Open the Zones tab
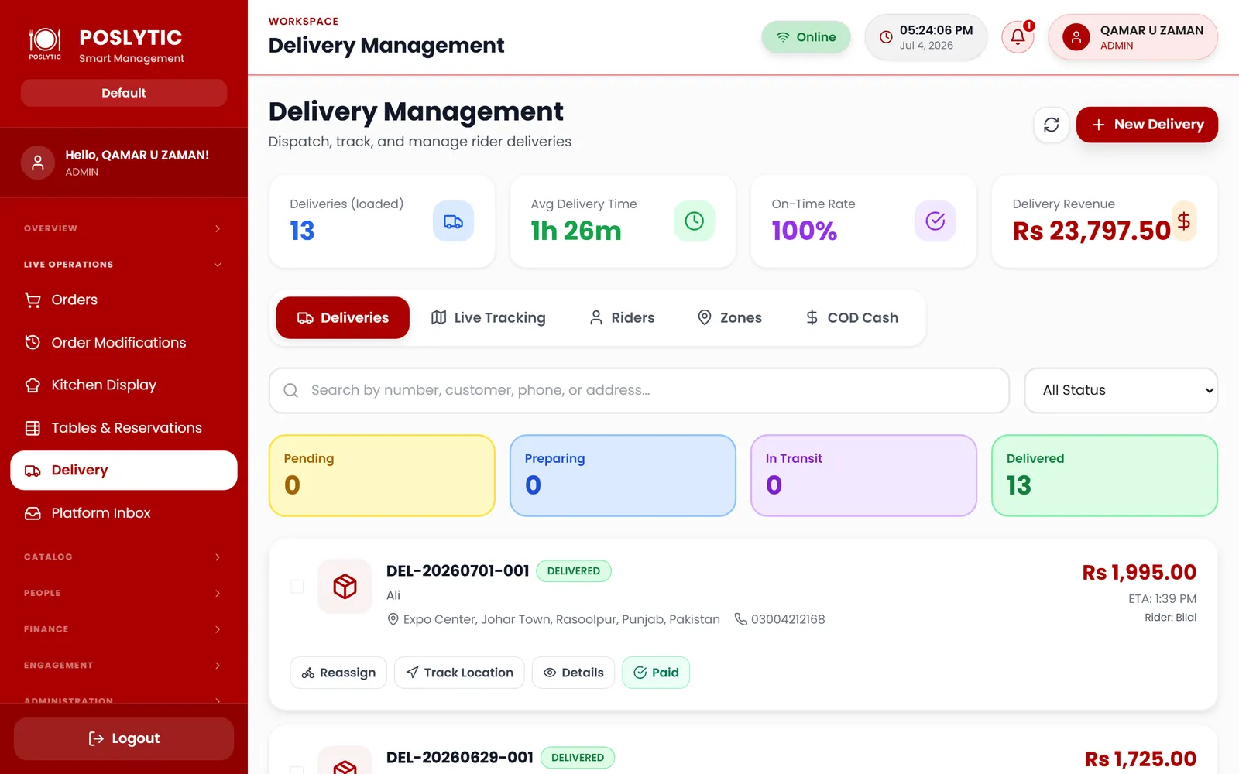Image resolution: width=1239 pixels, height=774 pixels. point(729,318)
